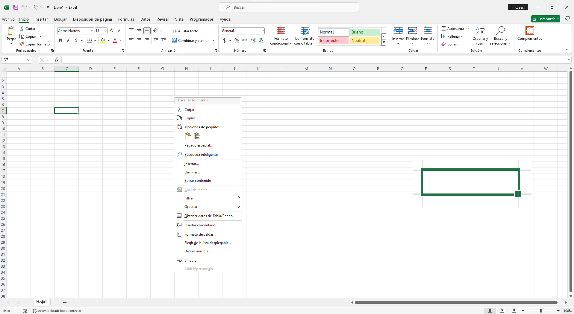Expand the Filtrar submenu in context menu

pyautogui.click(x=239, y=198)
